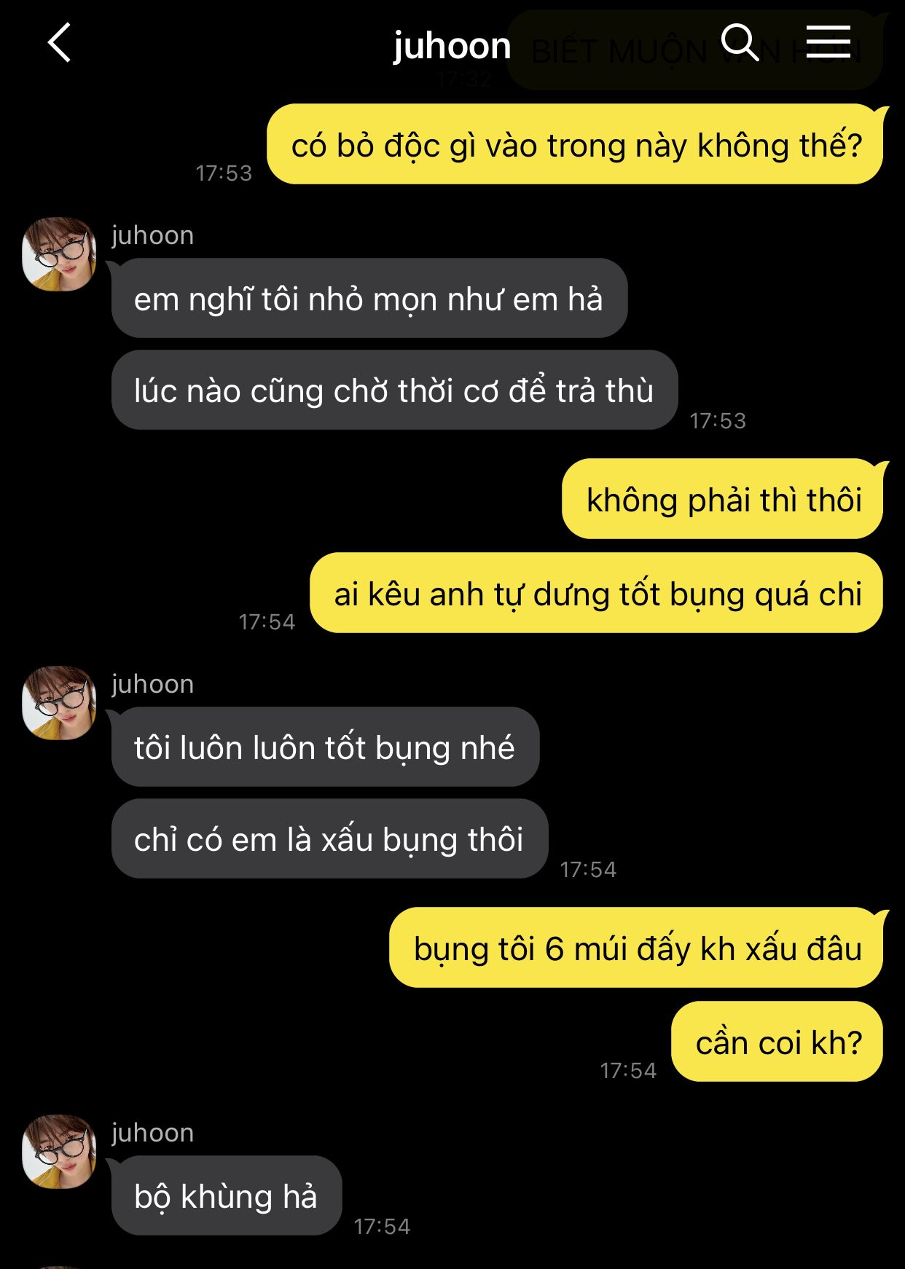
Task: Tap the juhoon chat title in the header
Action: [452, 47]
